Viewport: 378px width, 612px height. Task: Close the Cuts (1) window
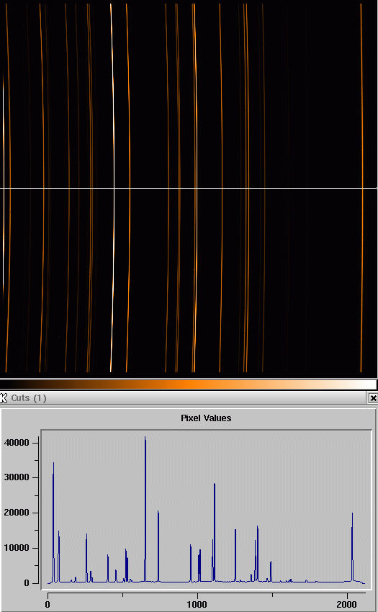click(373, 398)
